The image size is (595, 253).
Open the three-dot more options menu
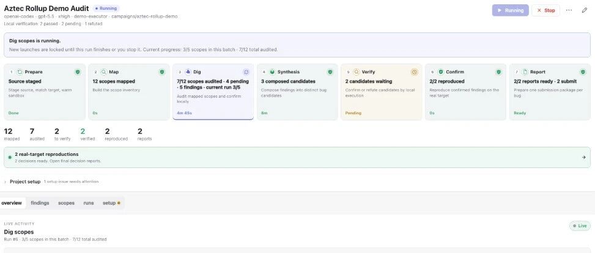569,10
